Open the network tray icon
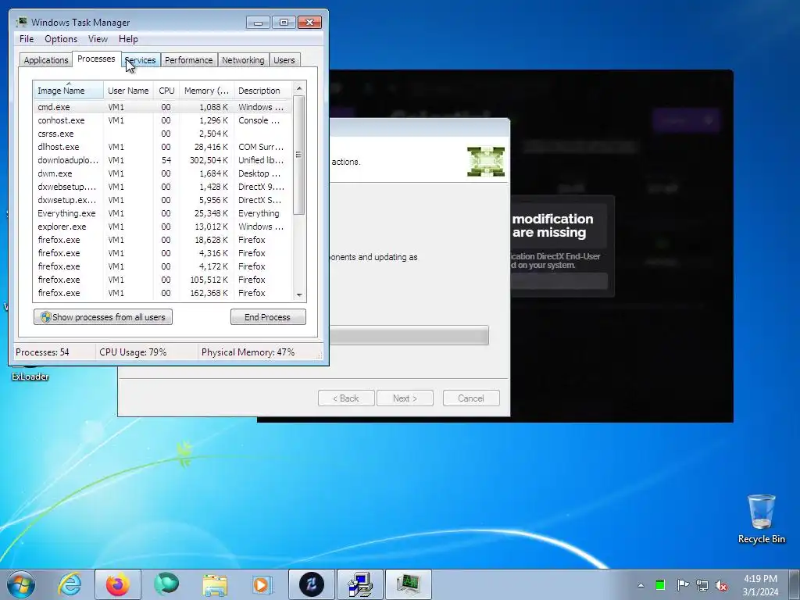 [702, 585]
